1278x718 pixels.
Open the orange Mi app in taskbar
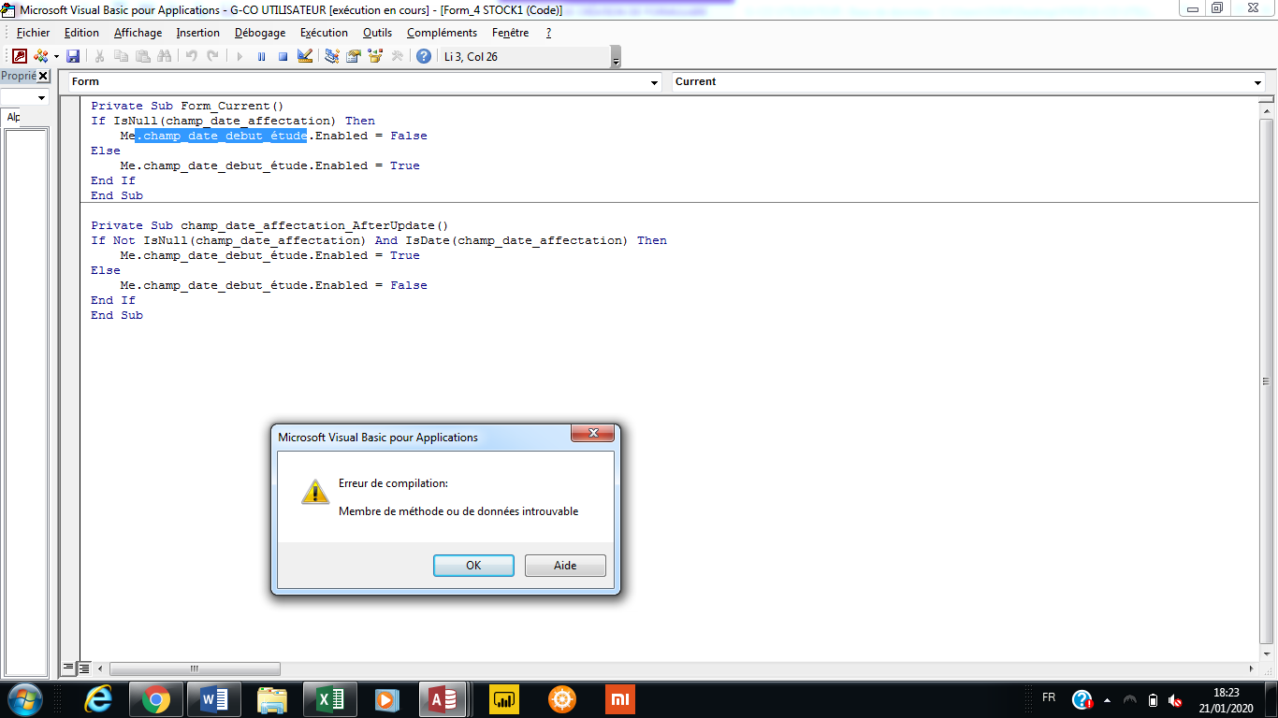[620, 699]
